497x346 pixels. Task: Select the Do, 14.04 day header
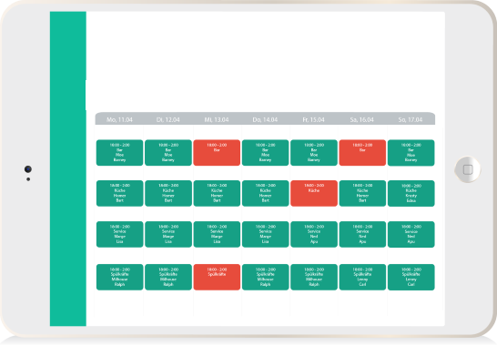coord(265,119)
